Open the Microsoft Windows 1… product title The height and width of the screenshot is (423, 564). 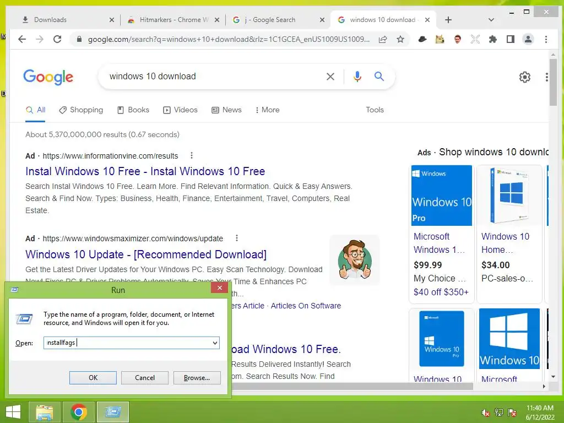pos(440,243)
